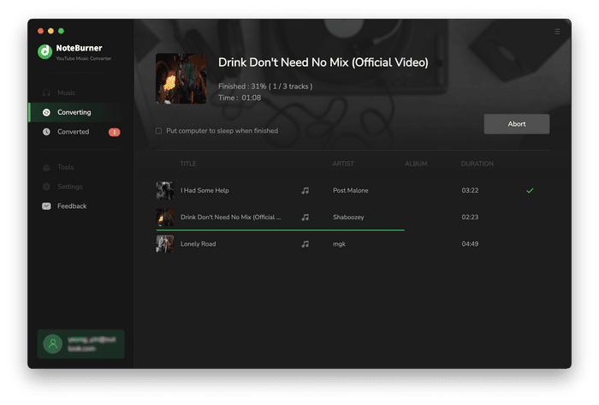Click the Time 01:08 text
599x405 pixels.
[240, 98]
